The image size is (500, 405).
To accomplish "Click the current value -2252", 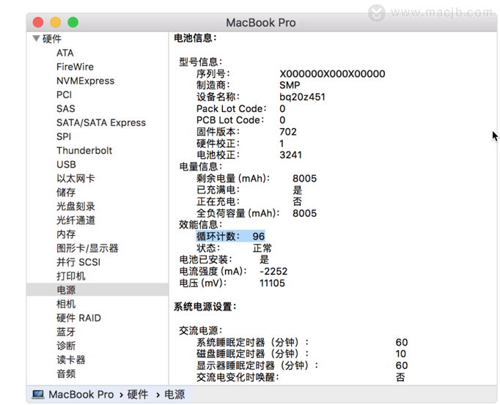I will 273,272.
